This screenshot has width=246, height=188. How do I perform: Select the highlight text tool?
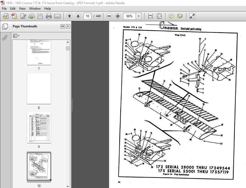[180, 16]
